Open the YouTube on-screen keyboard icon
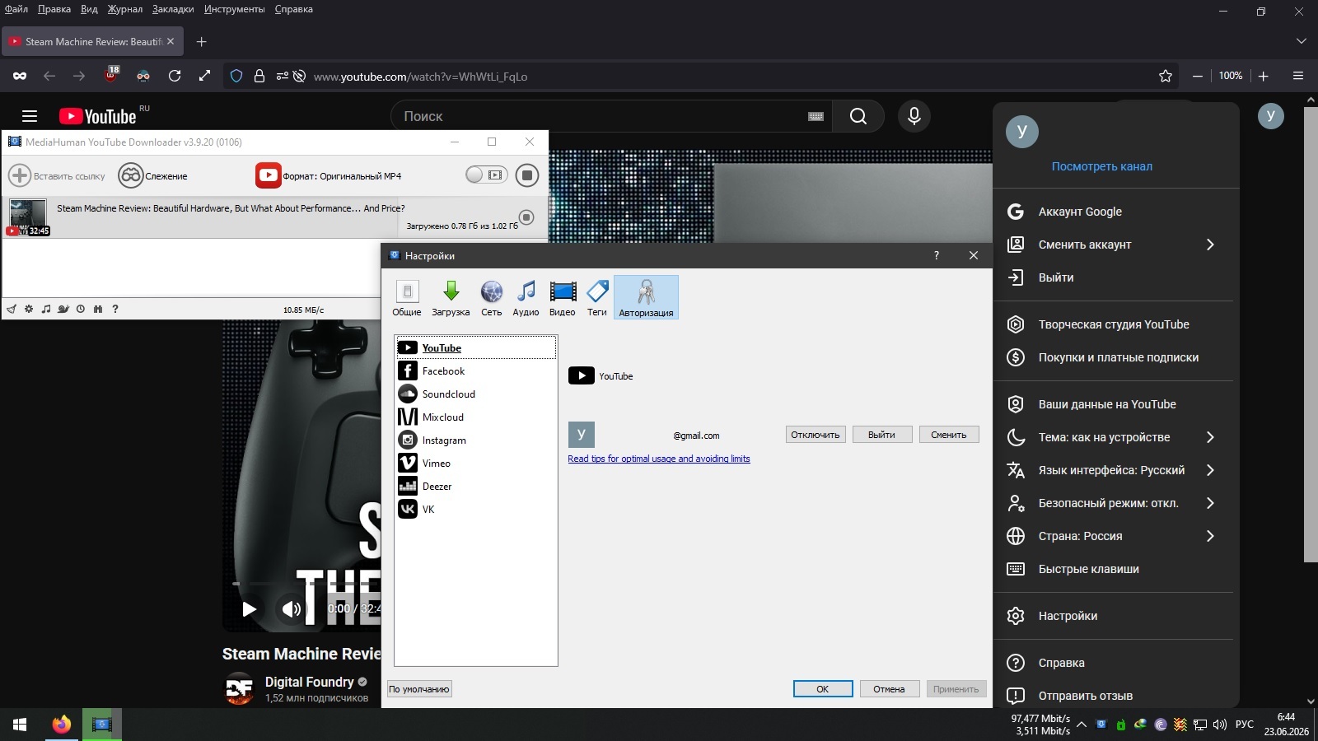The width and height of the screenshot is (1318, 741). tap(816, 116)
